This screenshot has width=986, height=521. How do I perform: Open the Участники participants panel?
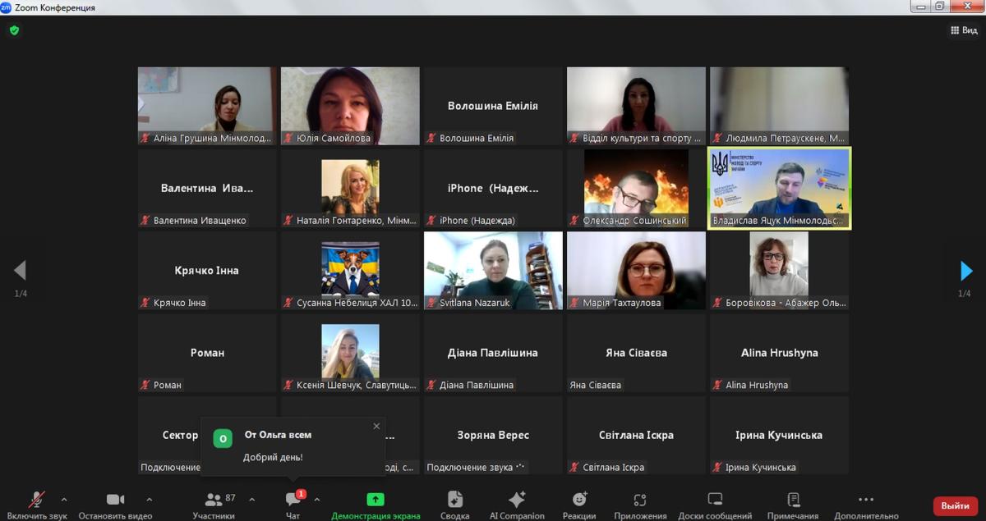point(214,505)
